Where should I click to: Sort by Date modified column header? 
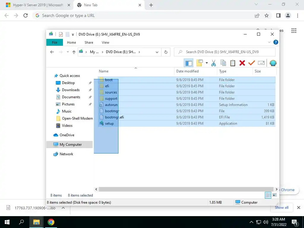(x=196, y=71)
